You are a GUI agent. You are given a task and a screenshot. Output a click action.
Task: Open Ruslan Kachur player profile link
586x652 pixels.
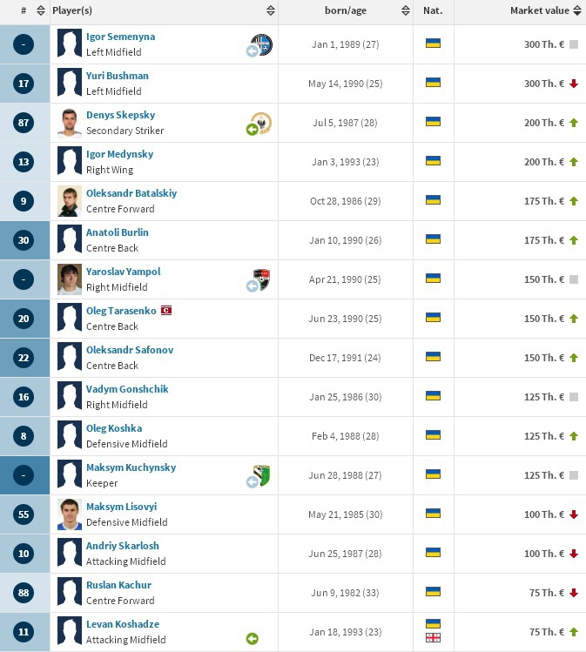[118, 585]
